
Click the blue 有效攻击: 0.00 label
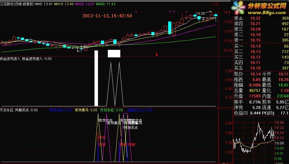61,110
